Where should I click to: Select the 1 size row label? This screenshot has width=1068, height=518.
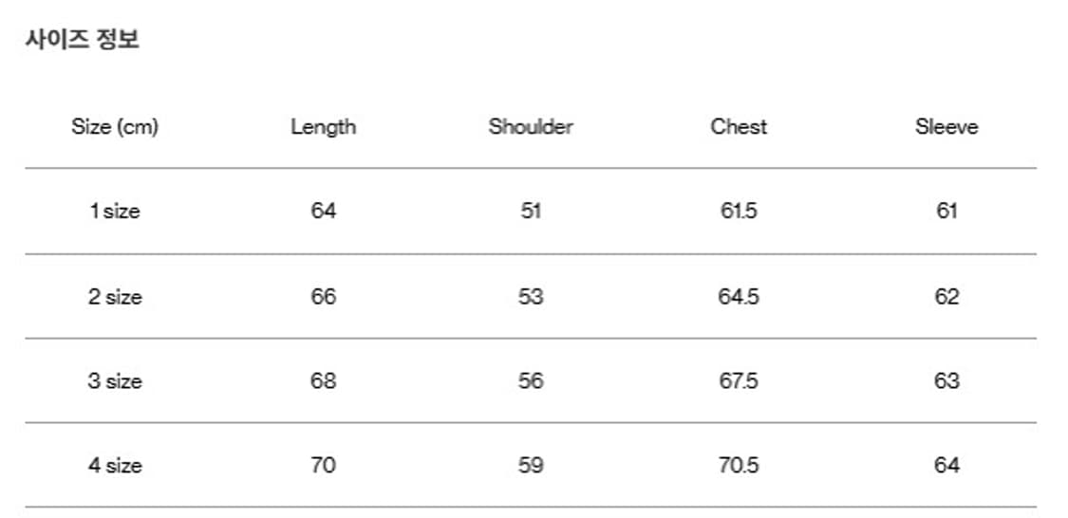[x=115, y=211]
